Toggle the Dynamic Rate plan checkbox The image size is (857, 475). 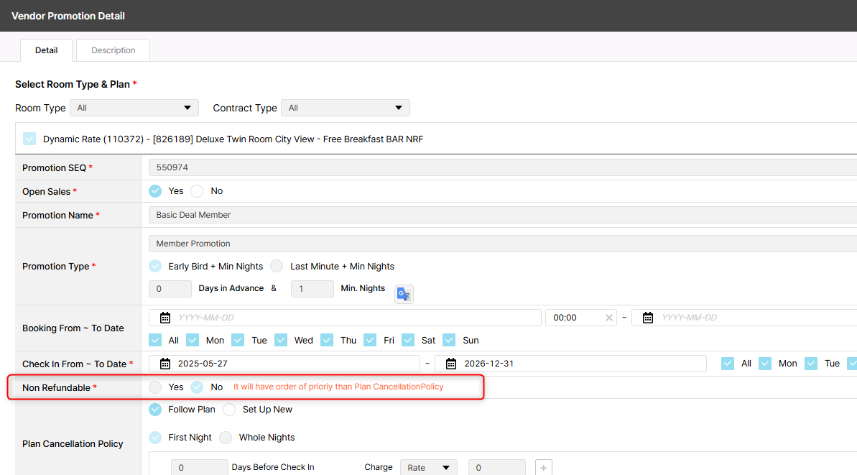pyautogui.click(x=29, y=139)
